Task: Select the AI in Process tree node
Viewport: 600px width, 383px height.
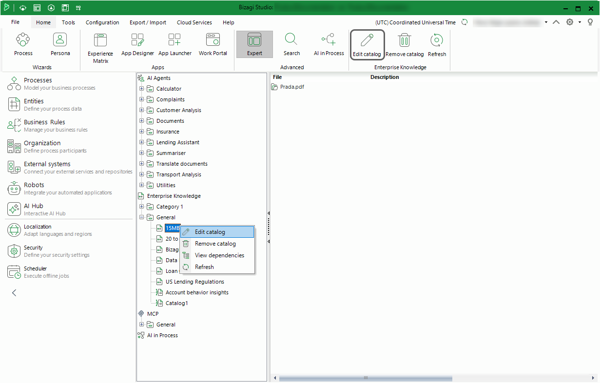Action: (162, 335)
